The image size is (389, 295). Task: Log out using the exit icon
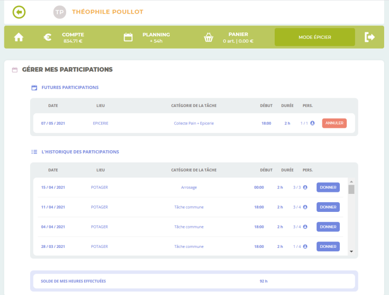click(x=370, y=37)
